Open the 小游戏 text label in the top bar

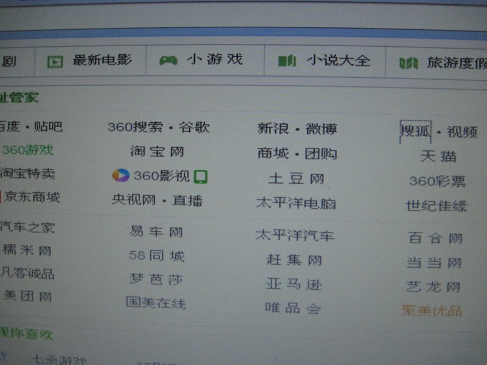(x=215, y=59)
